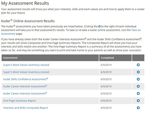Viewport: 148px width, 115px height.
Task: Select completed date of second Kuder Career Interests row
Action: pos(106,93)
